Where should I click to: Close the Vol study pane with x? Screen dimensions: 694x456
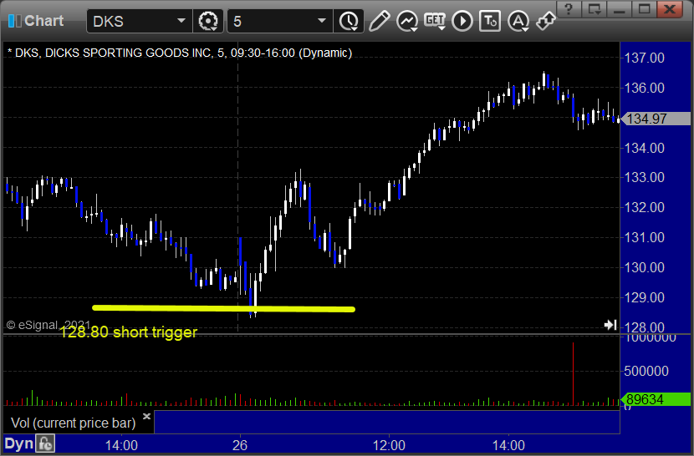[146, 416]
